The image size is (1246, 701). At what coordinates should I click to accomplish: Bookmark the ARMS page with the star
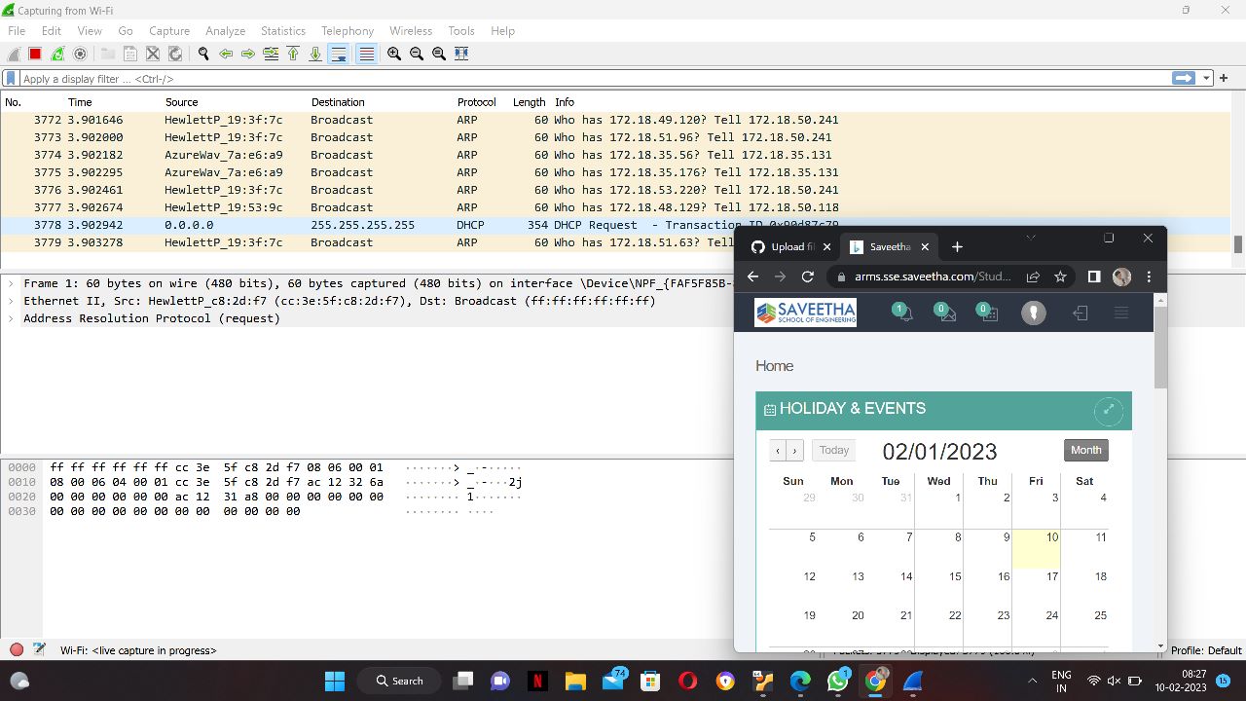1060,277
